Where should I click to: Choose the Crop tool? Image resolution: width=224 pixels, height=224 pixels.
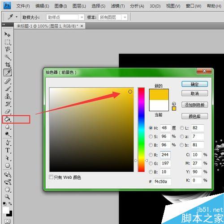(8, 65)
